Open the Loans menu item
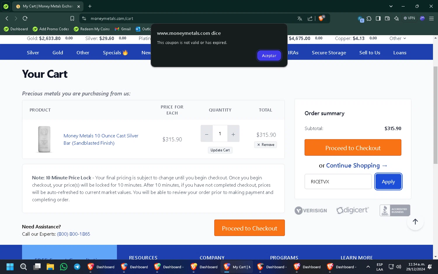This screenshot has height=274, width=438. (x=400, y=53)
